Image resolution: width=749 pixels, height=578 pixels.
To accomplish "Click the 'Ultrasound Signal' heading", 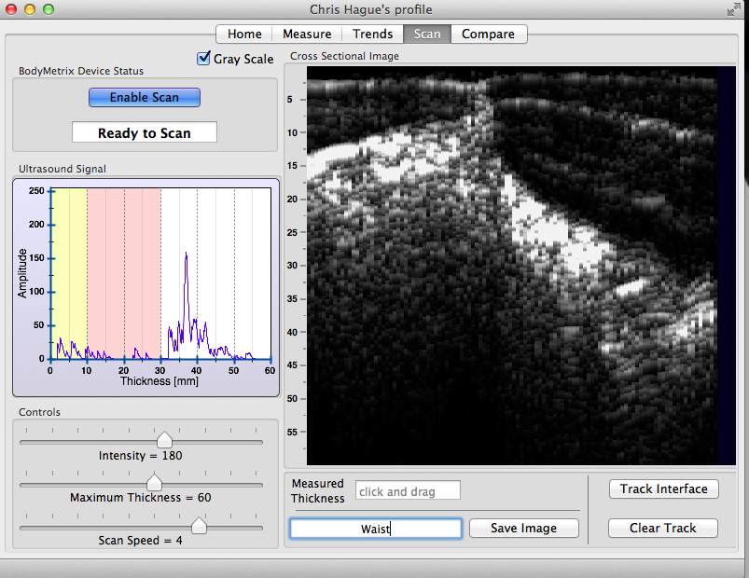I will [62, 169].
